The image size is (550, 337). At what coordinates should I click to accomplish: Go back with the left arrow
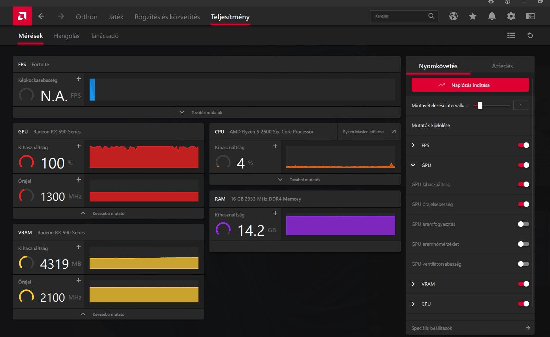click(x=41, y=16)
